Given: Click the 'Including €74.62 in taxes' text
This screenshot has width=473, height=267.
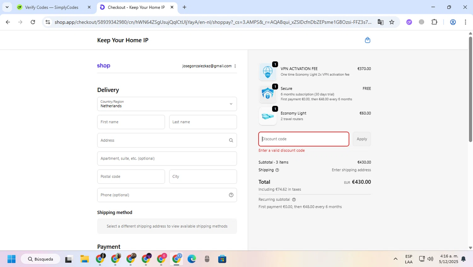Looking at the screenshot, I should pos(280,189).
